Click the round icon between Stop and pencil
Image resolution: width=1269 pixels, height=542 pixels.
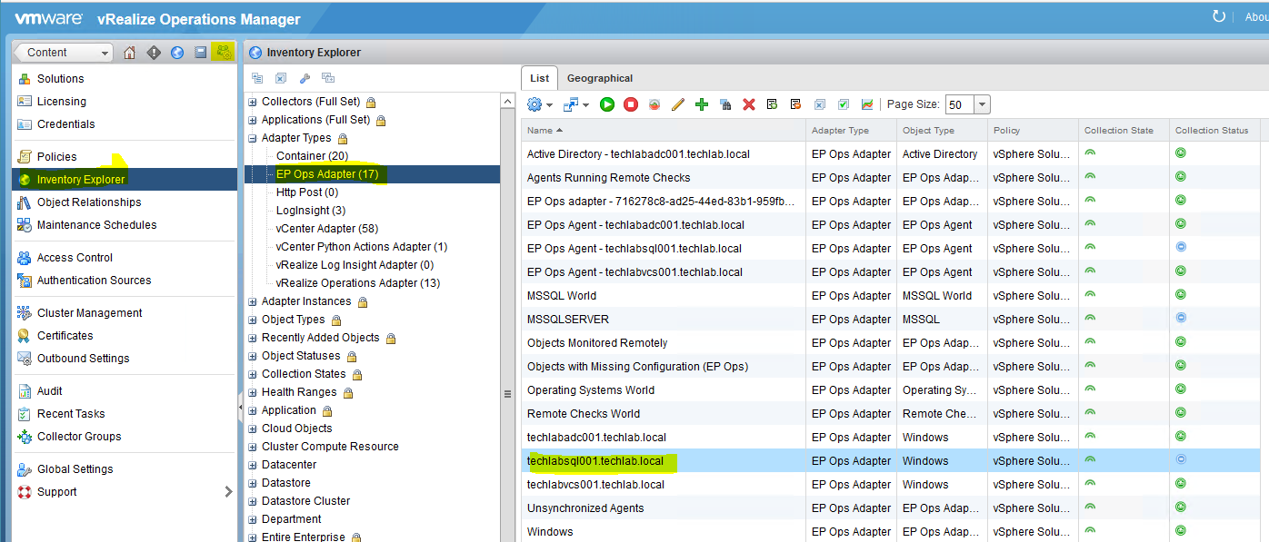tap(654, 104)
